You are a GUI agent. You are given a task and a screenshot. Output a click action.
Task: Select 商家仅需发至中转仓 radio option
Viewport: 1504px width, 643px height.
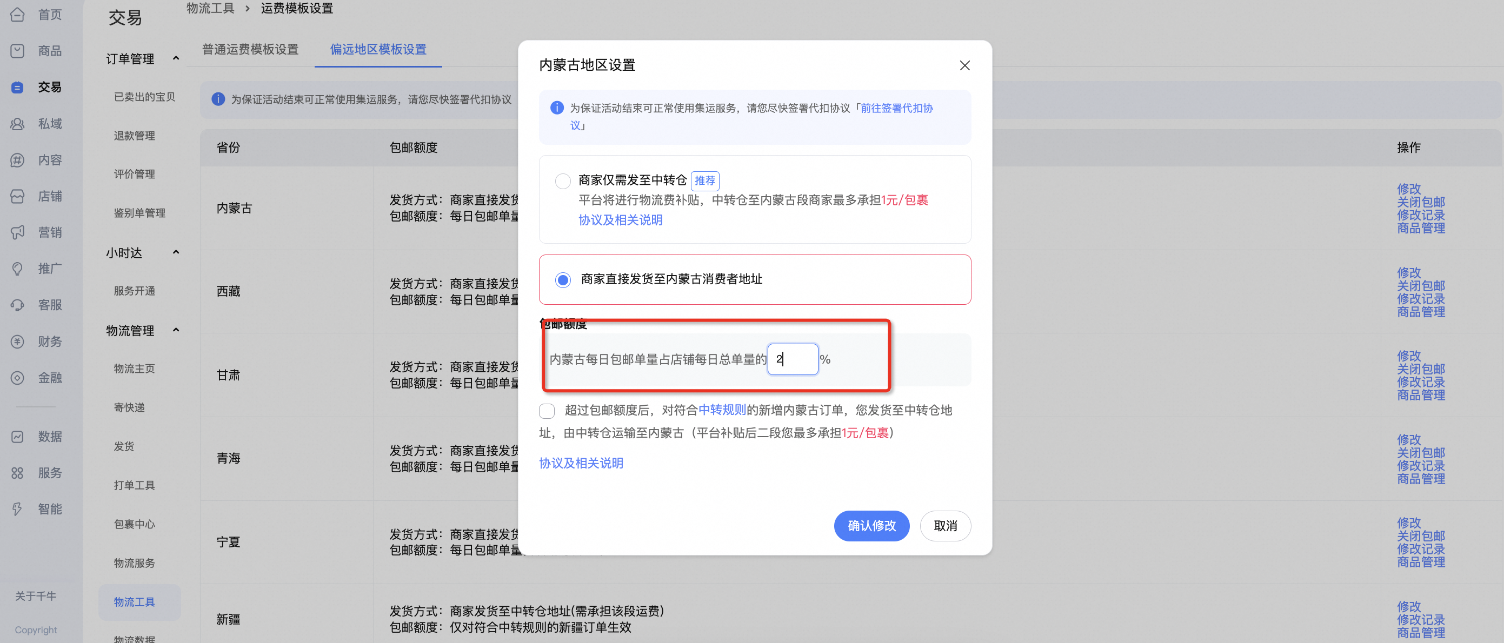[x=563, y=181]
